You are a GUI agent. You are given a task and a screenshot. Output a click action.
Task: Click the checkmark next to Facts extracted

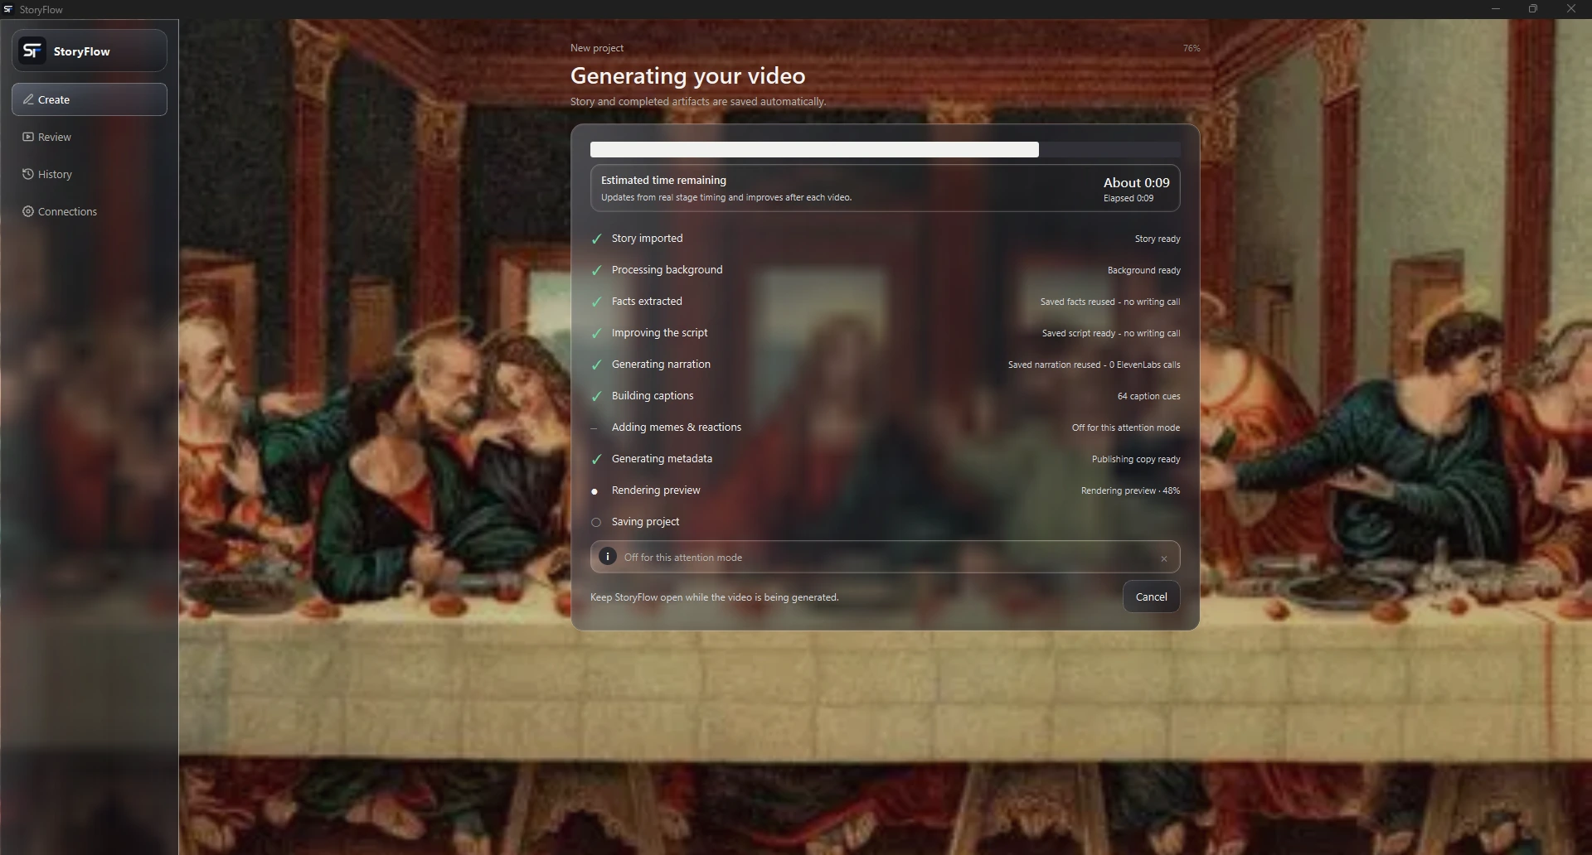(596, 302)
